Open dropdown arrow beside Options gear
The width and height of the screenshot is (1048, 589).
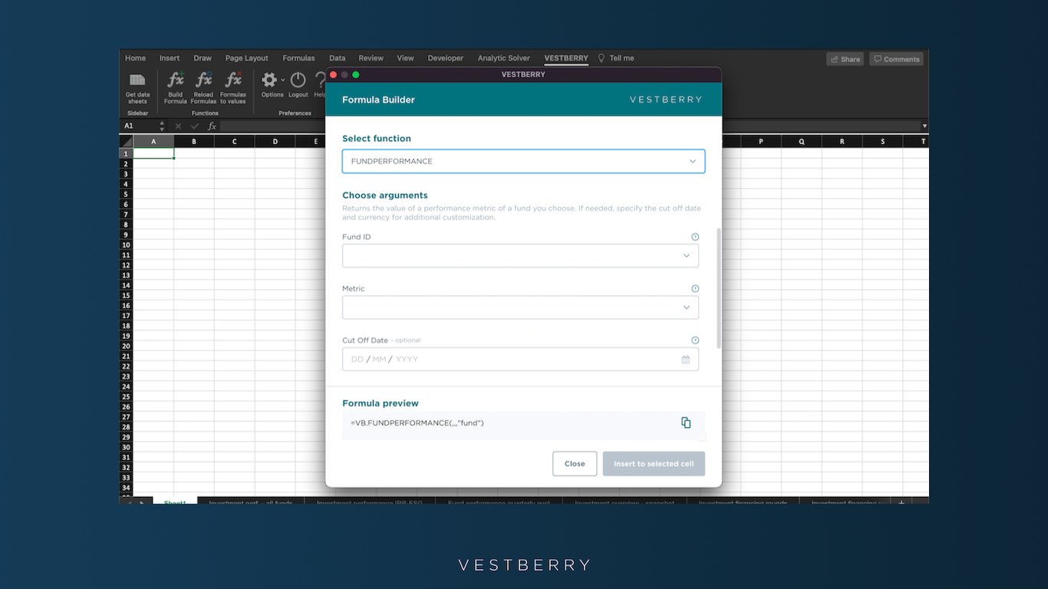click(282, 80)
